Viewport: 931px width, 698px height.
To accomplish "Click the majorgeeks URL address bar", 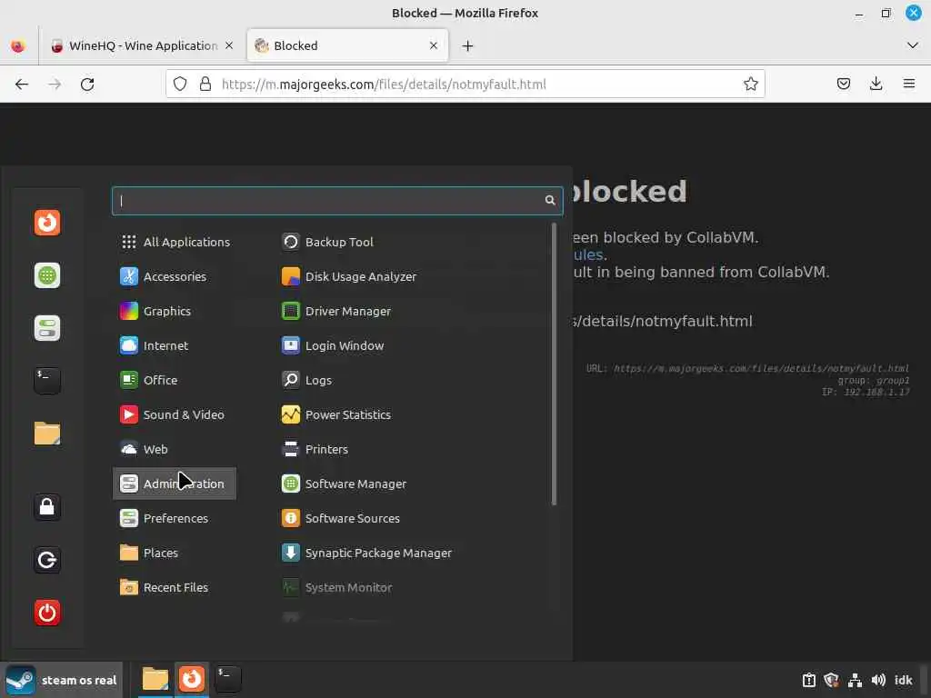I will coord(465,84).
